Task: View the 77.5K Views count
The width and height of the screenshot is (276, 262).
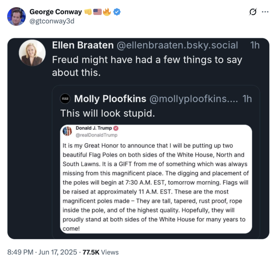Action: tap(100, 252)
